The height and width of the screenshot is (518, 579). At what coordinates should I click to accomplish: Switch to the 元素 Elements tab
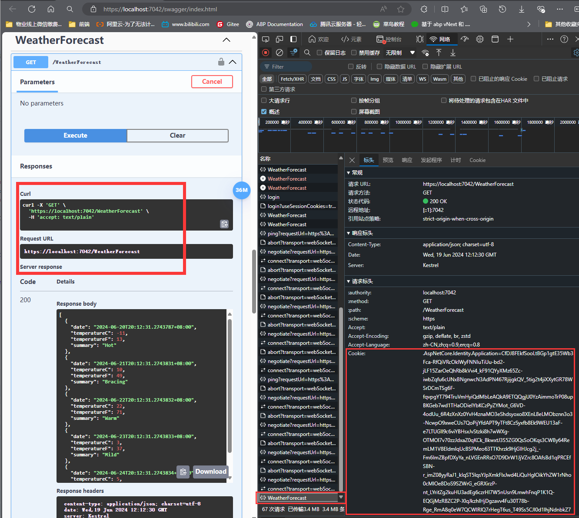click(351, 39)
